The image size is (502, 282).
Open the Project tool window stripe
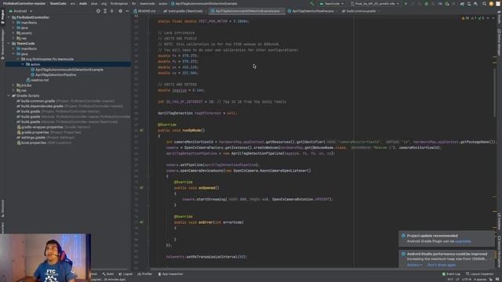click(x=2, y=16)
